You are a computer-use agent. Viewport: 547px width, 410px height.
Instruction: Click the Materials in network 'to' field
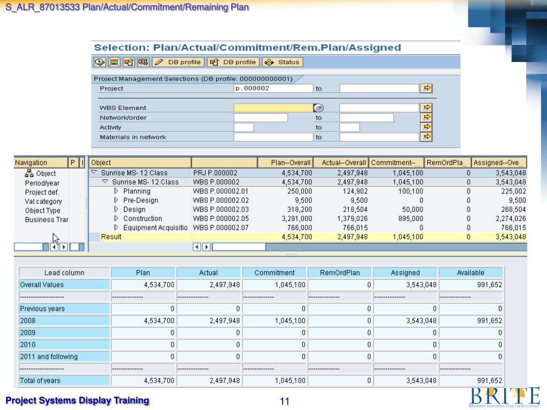(379, 137)
